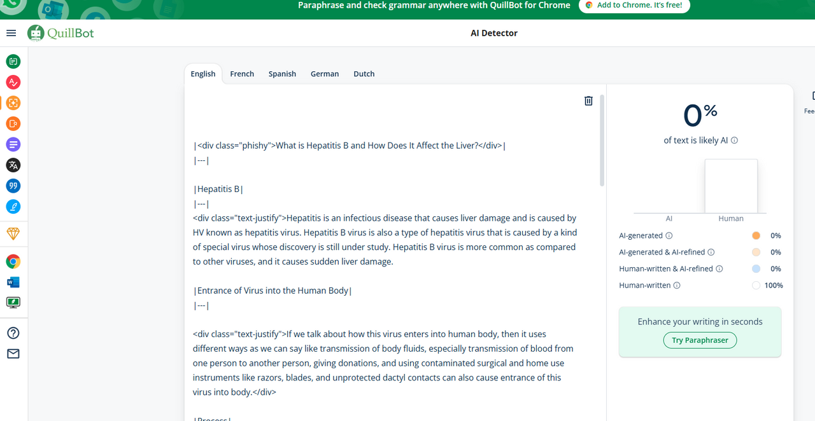The height and width of the screenshot is (421, 815).
Task: Click the text editor scrollbar thumb
Action: 602,141
